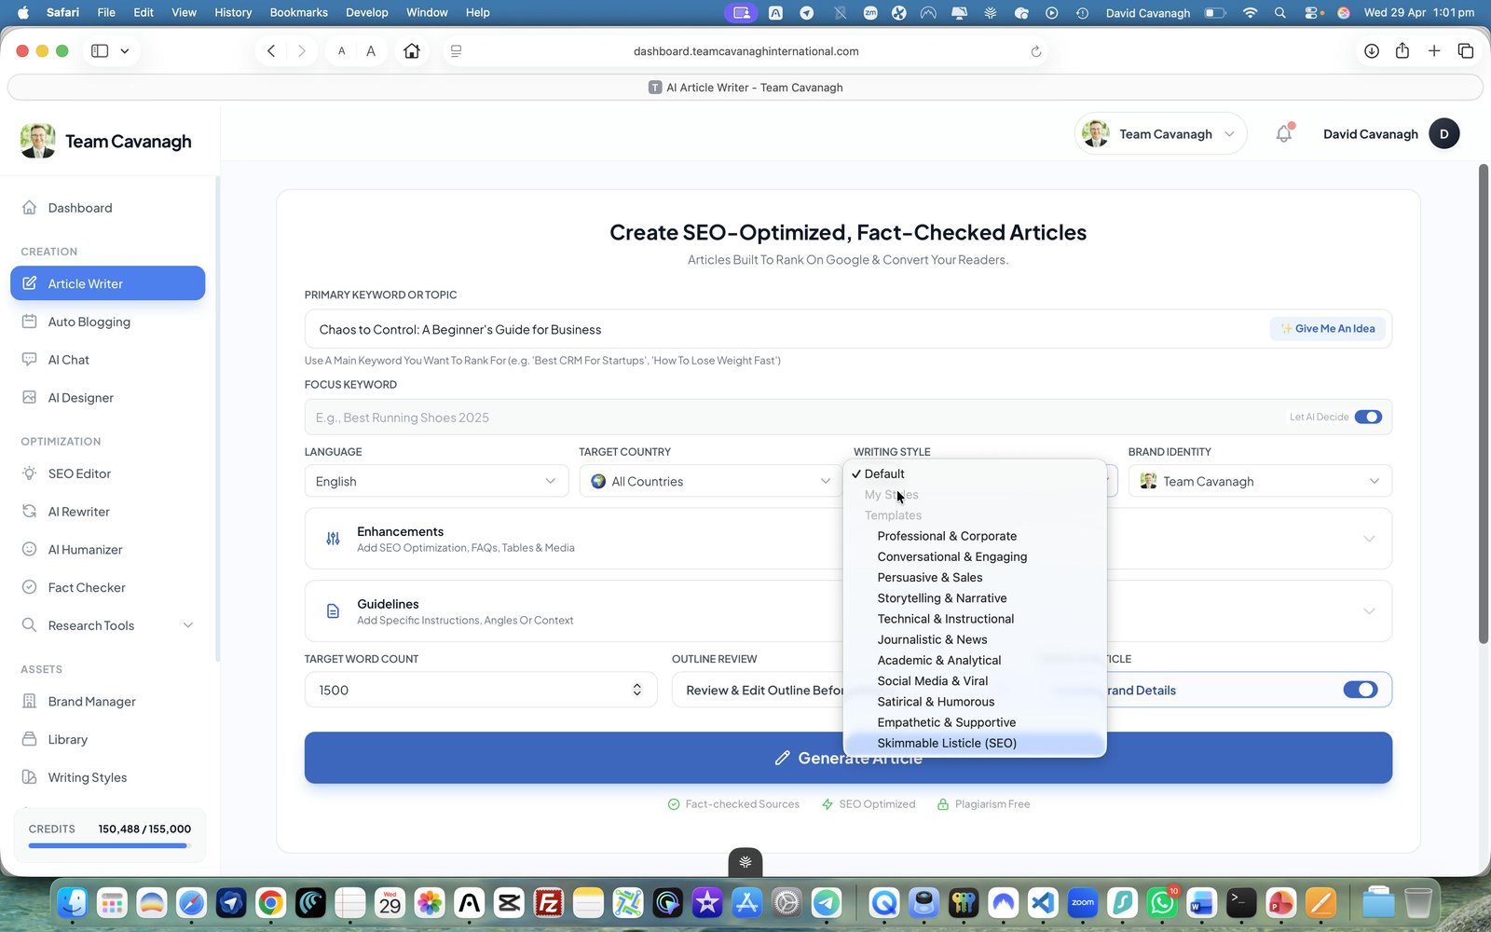Image resolution: width=1491 pixels, height=932 pixels.
Task: Open Spotlight search in menu bar
Action: 1280,13
